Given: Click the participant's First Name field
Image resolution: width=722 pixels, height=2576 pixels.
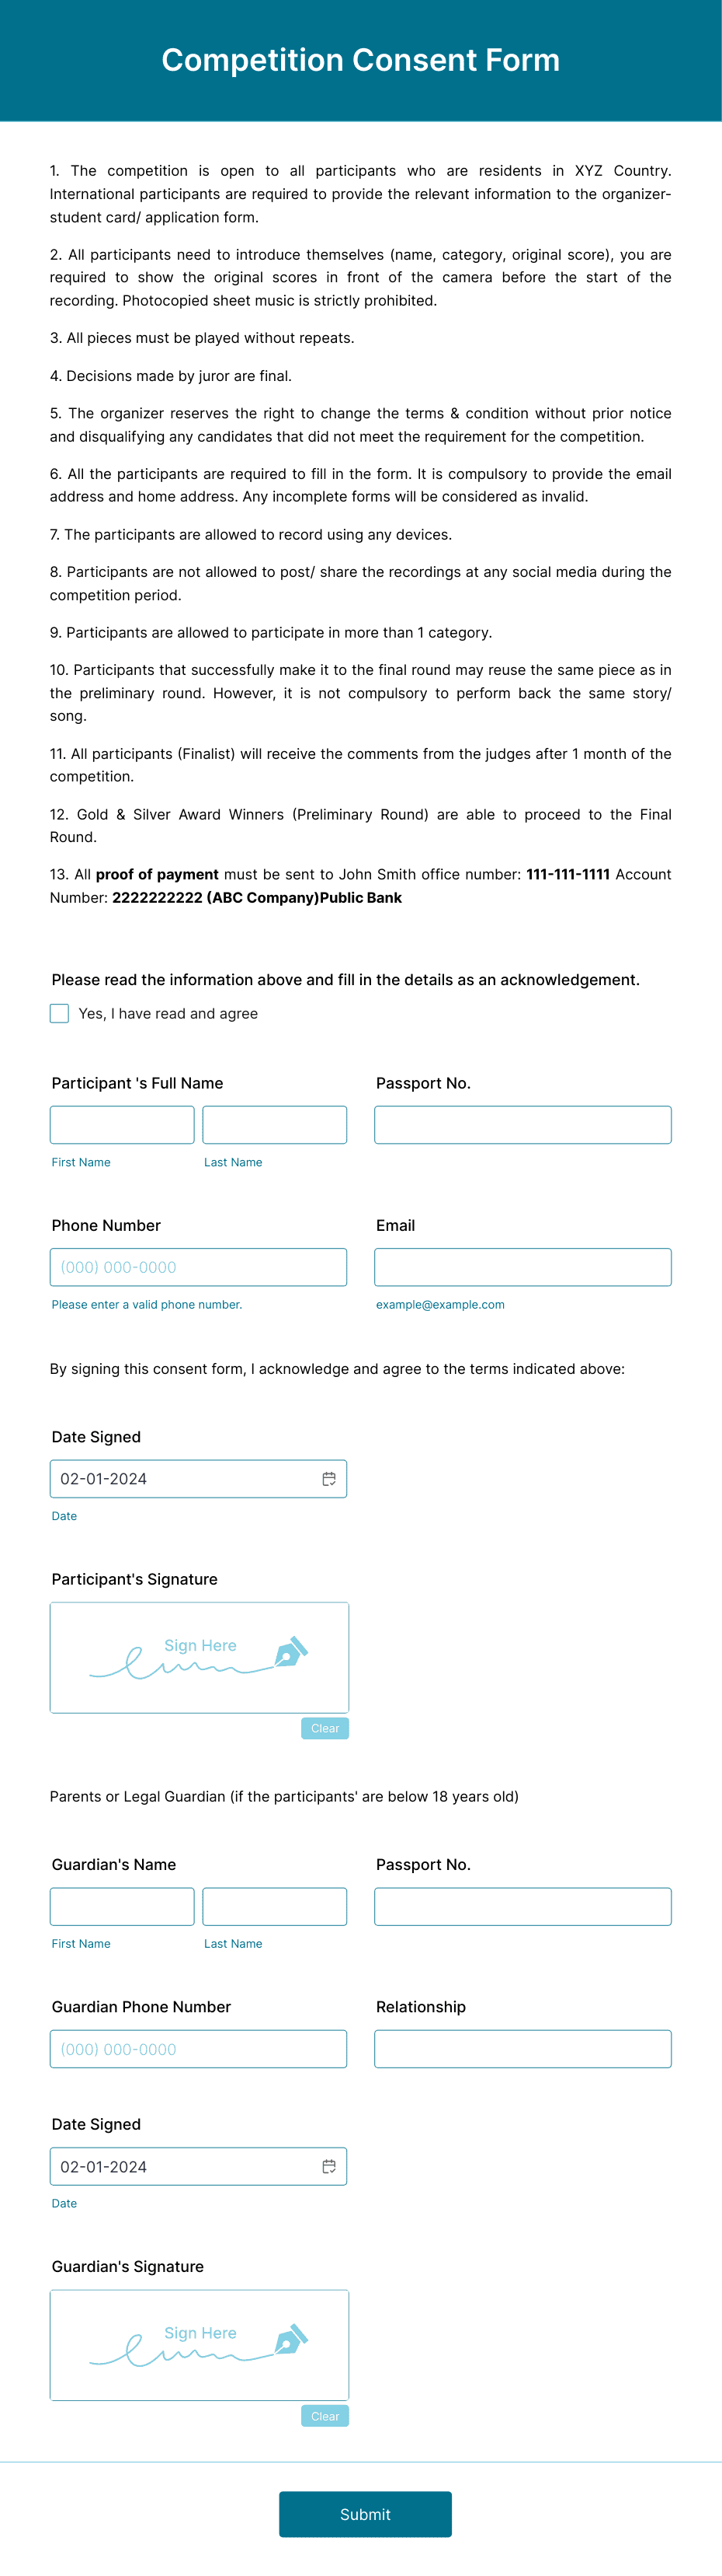Looking at the screenshot, I should pyautogui.click(x=122, y=1124).
